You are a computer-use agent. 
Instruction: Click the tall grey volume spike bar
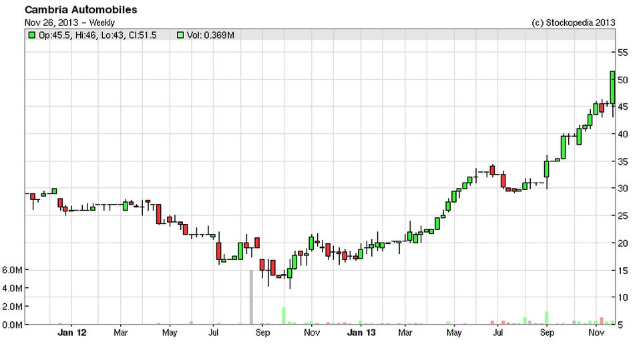[x=251, y=297]
